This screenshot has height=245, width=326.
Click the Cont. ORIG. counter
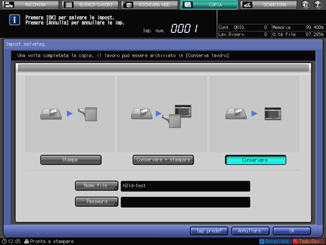pyautogui.click(x=243, y=27)
